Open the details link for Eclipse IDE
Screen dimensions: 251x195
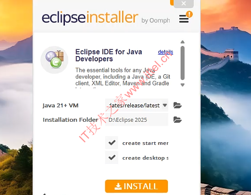click(x=165, y=52)
